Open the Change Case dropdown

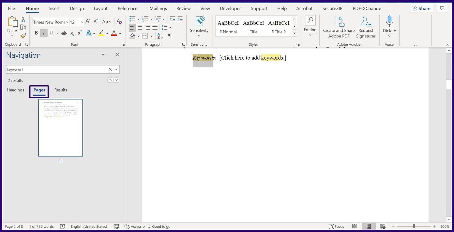pyautogui.click(x=107, y=22)
